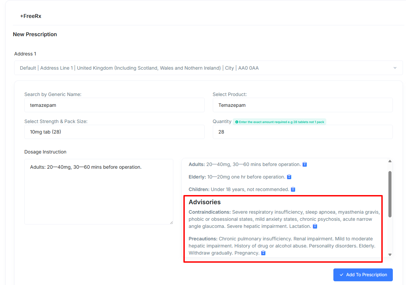406x285 pixels.
Task: Copy the Children dosage clipboard icon
Action: [293, 189]
